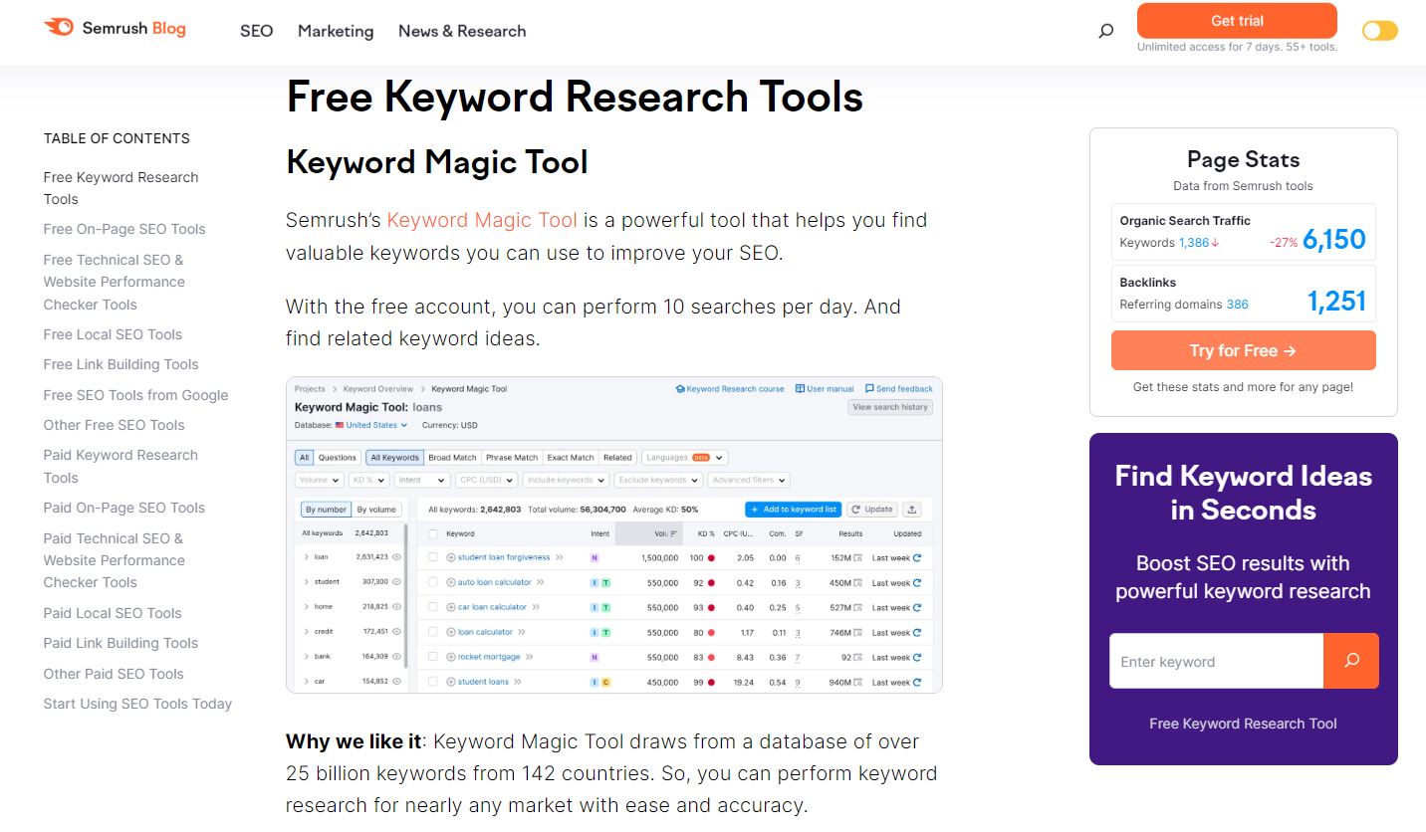The image size is (1426, 832).
Task: Open the Include keywords dropdown
Action: click(x=567, y=480)
